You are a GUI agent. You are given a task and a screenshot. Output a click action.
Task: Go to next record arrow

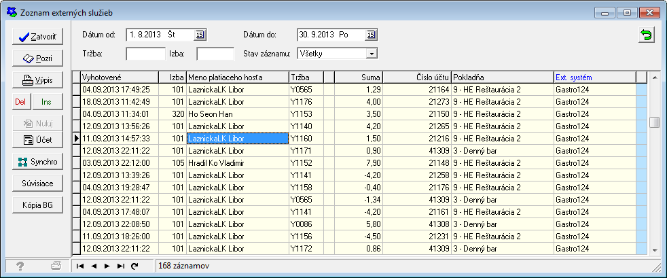(x=107, y=266)
